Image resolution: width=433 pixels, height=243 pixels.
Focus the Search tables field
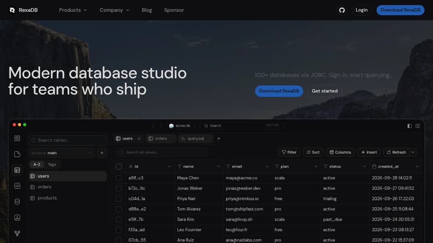[68, 140]
